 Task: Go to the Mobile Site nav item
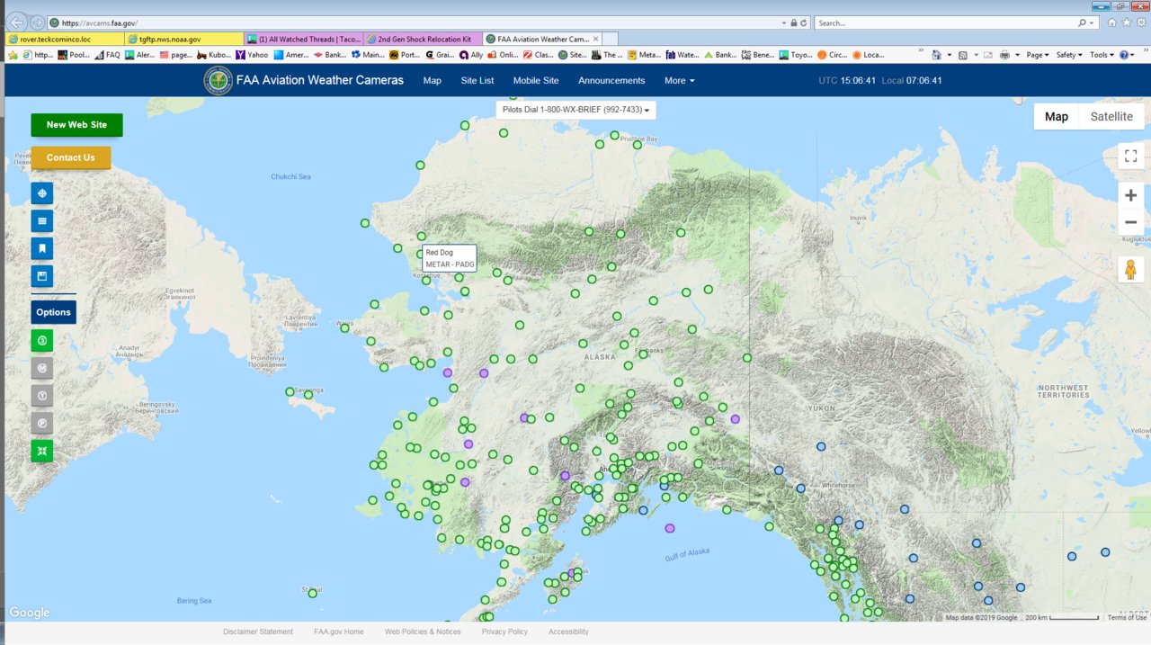[x=536, y=80]
